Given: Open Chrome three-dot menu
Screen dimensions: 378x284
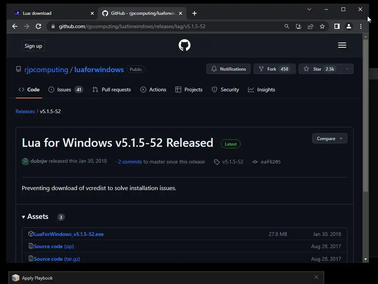Looking at the screenshot, I should point(361,26).
